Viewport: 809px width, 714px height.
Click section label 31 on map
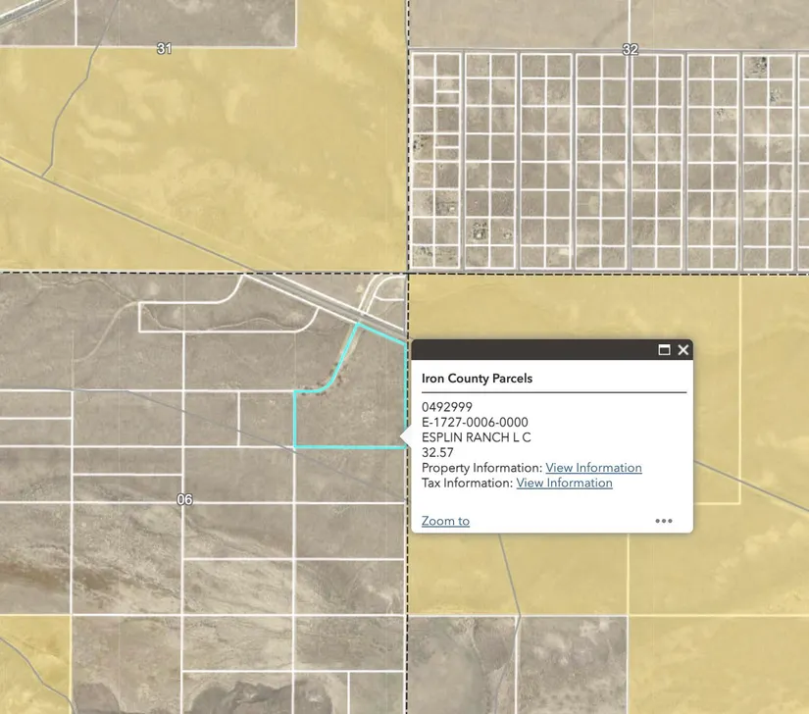[164, 48]
